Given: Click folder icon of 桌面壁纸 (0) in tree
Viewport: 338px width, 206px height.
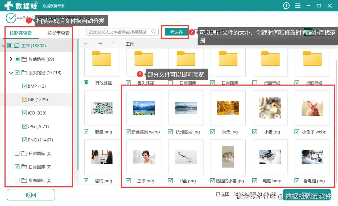Looking at the screenshot, I should (x=24, y=181).
